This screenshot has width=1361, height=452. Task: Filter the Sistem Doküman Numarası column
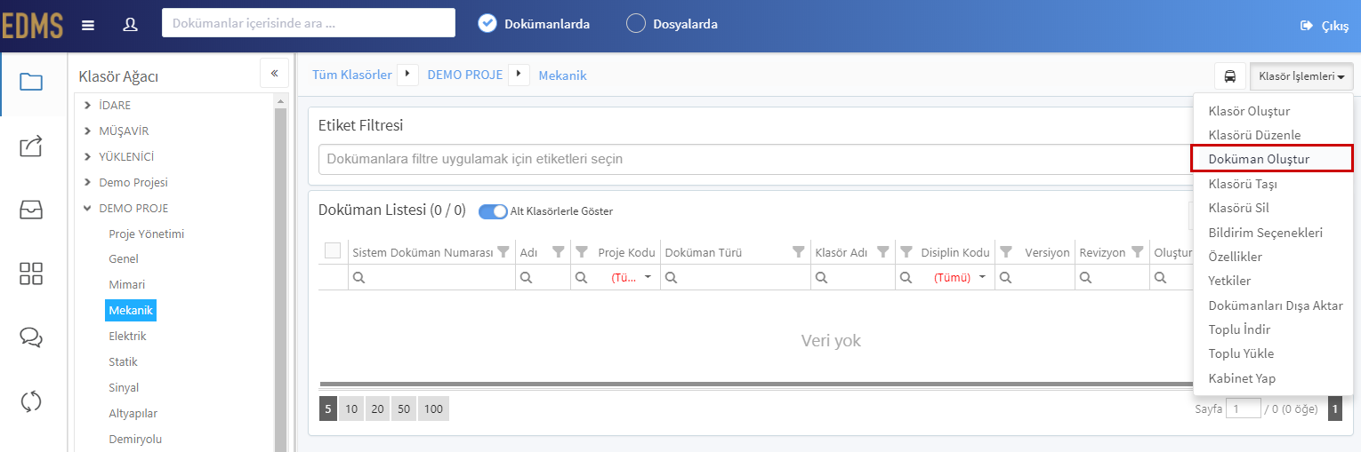tap(503, 252)
